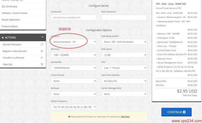Click the Server Management: None summary line
Image resolution: width=202 pixels, height=123 pixels.
click(176, 63)
